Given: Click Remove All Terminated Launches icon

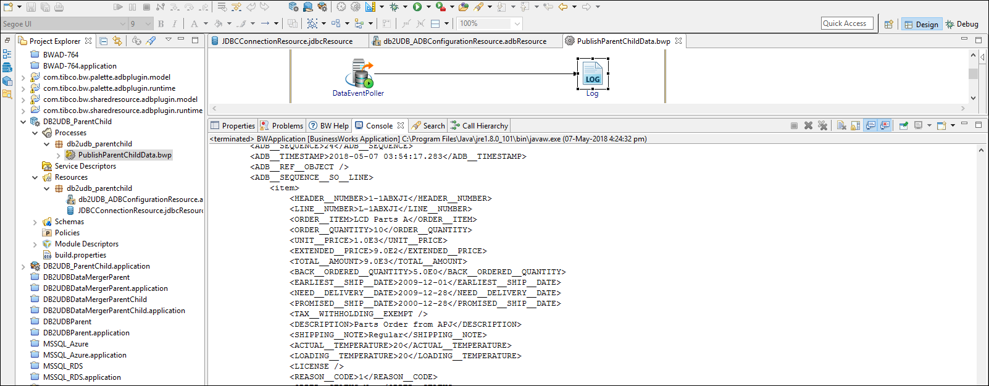Looking at the screenshot, I should click(x=822, y=125).
